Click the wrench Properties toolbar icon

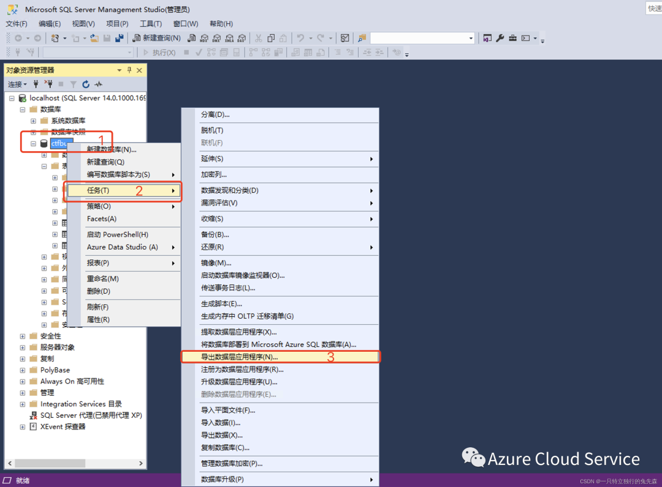click(x=500, y=39)
